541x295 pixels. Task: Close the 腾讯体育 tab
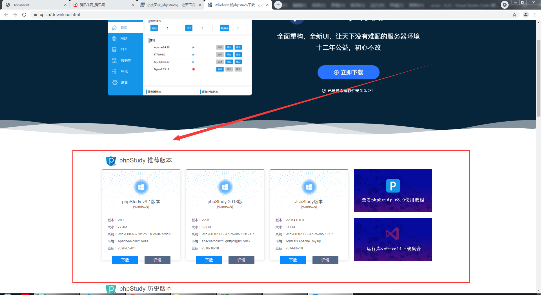pyautogui.click(x=133, y=5)
